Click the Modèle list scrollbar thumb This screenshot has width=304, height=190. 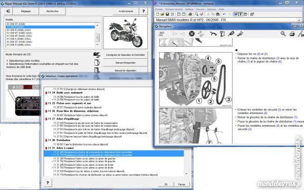coord(97,37)
